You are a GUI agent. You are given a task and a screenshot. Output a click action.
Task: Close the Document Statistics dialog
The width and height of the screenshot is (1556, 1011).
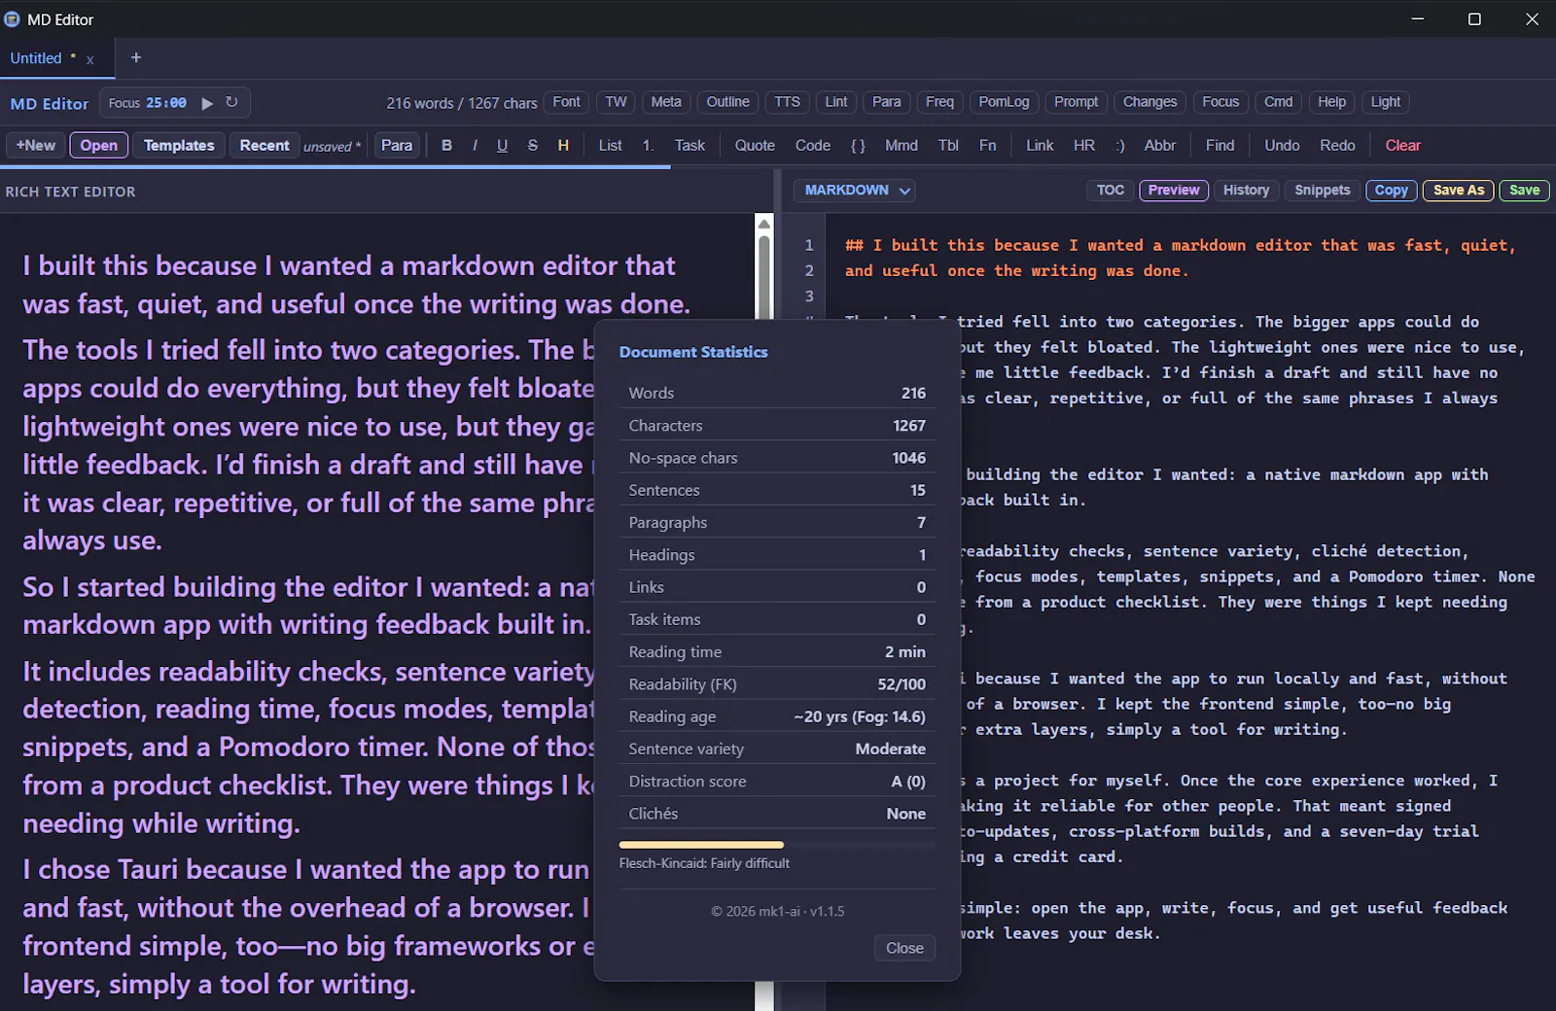[904, 948]
